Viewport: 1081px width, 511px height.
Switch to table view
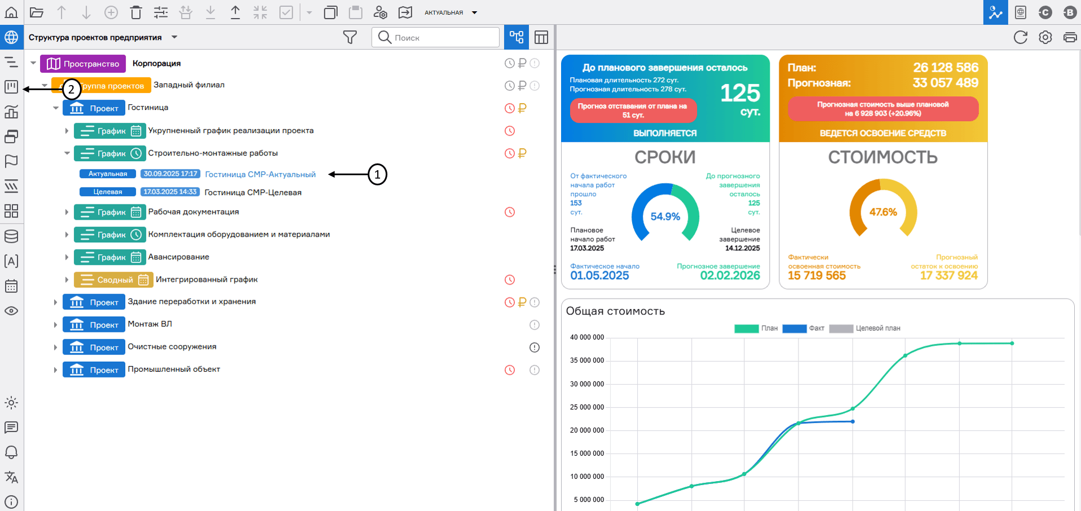coord(541,37)
